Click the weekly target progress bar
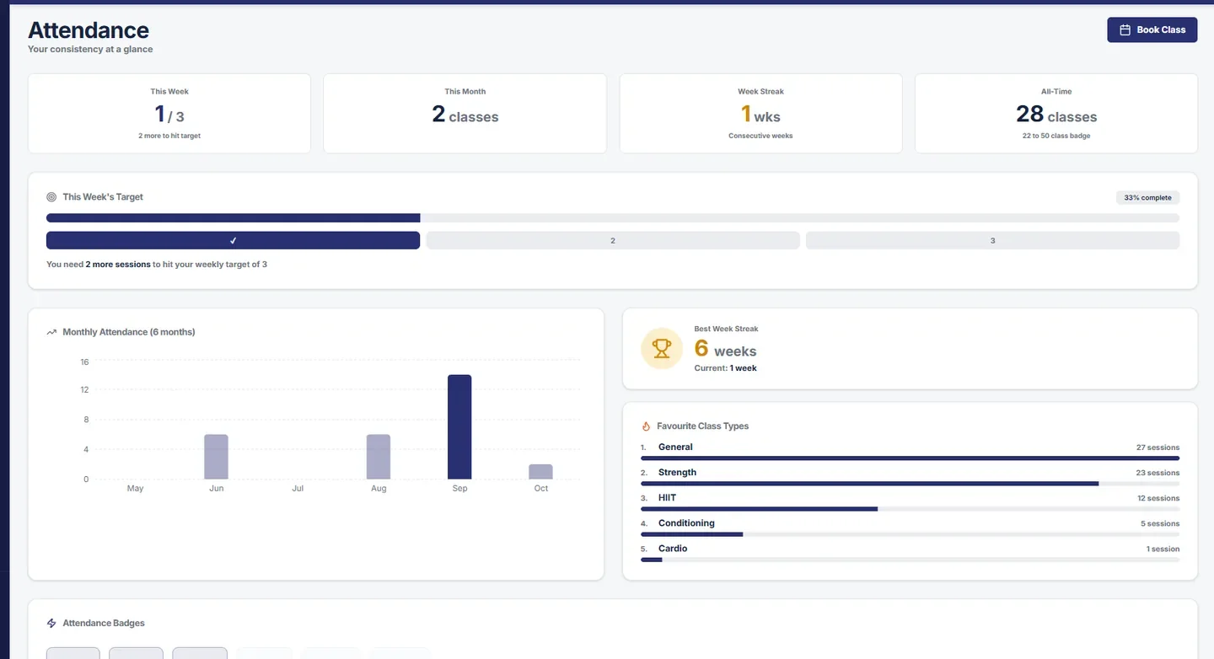This screenshot has width=1214, height=659. point(613,218)
